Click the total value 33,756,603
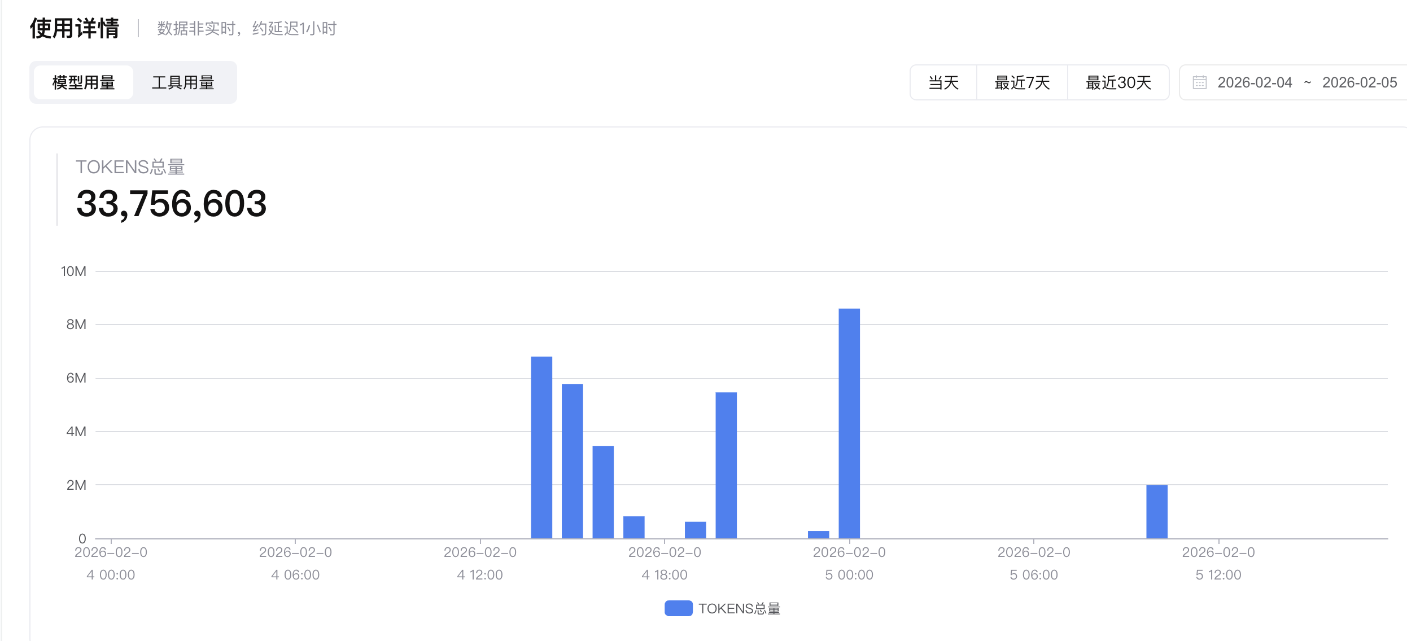Screen dimensions: 1407x641 pyautogui.click(x=172, y=204)
